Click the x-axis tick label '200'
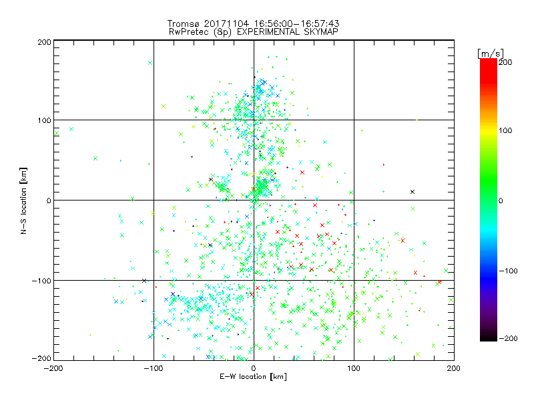This screenshot has height=401, width=534. pos(454,368)
